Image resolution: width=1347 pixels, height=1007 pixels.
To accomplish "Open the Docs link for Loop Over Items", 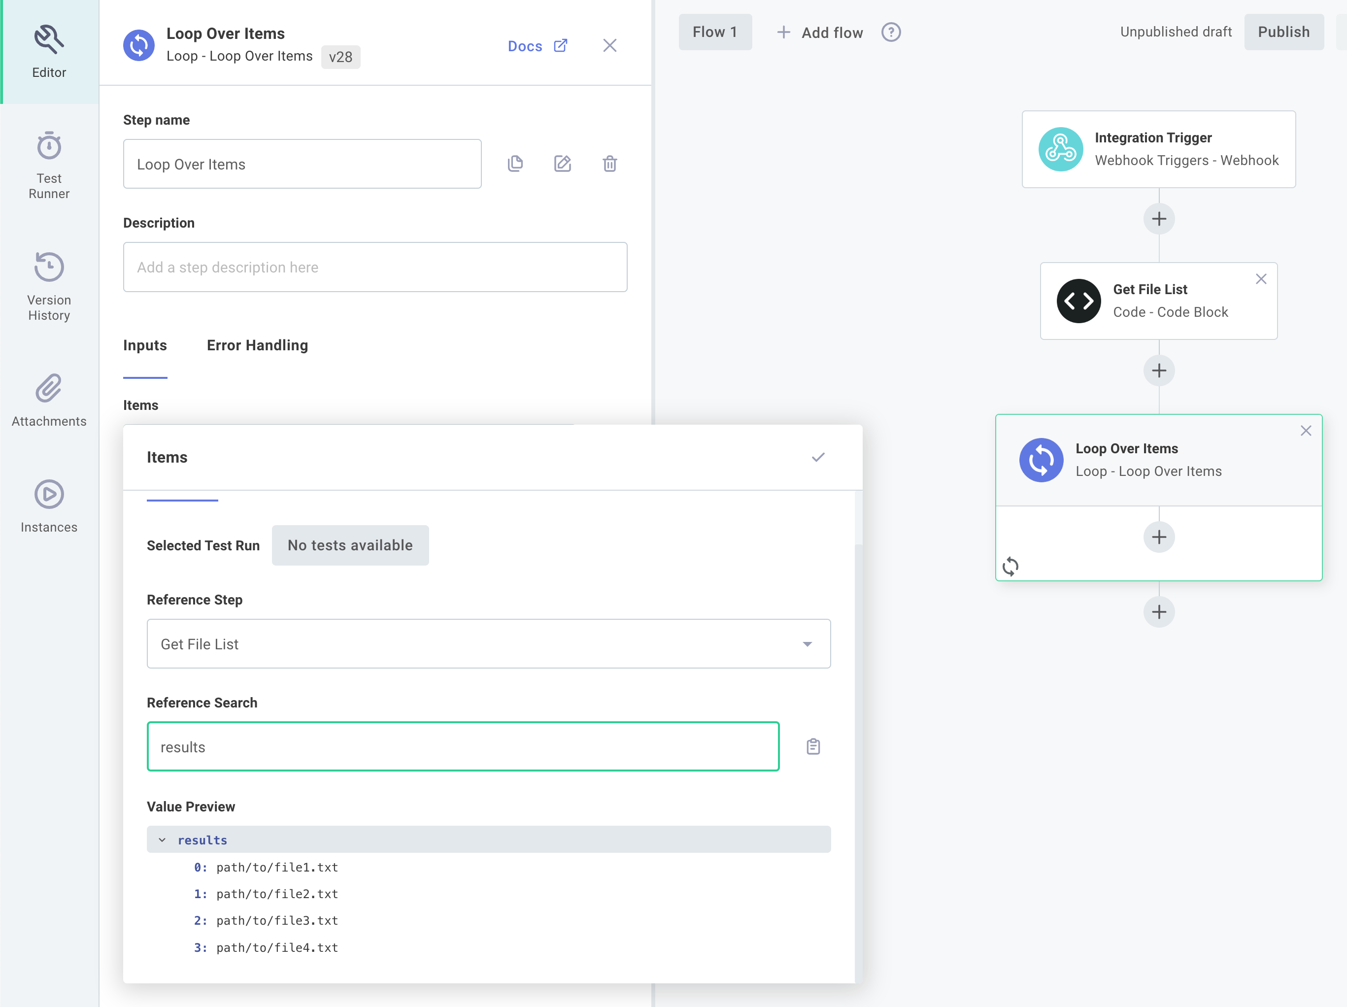I will (x=537, y=45).
